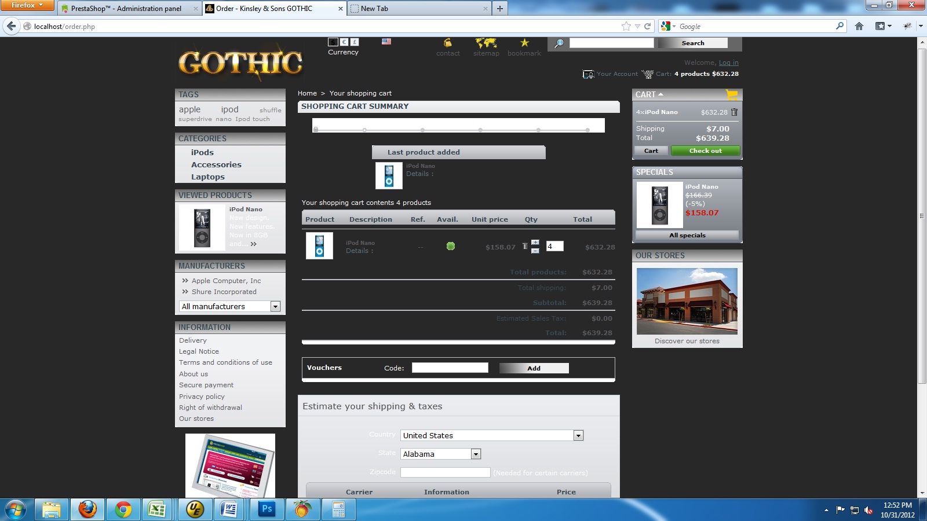
Task: Open the Apple Computer, Inc manufacturer link
Action: coord(226,281)
